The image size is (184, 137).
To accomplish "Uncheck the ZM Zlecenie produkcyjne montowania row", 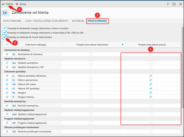I will pos(7,131).
